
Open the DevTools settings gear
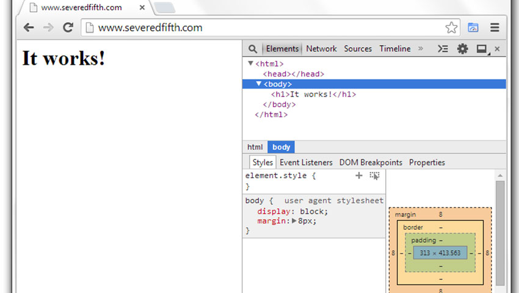click(x=462, y=49)
